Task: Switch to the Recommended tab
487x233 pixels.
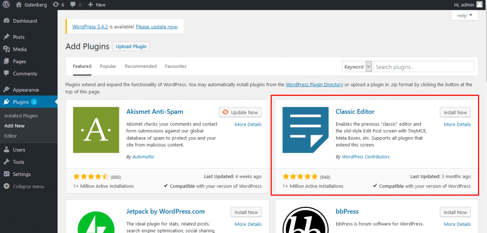Action: point(141,66)
